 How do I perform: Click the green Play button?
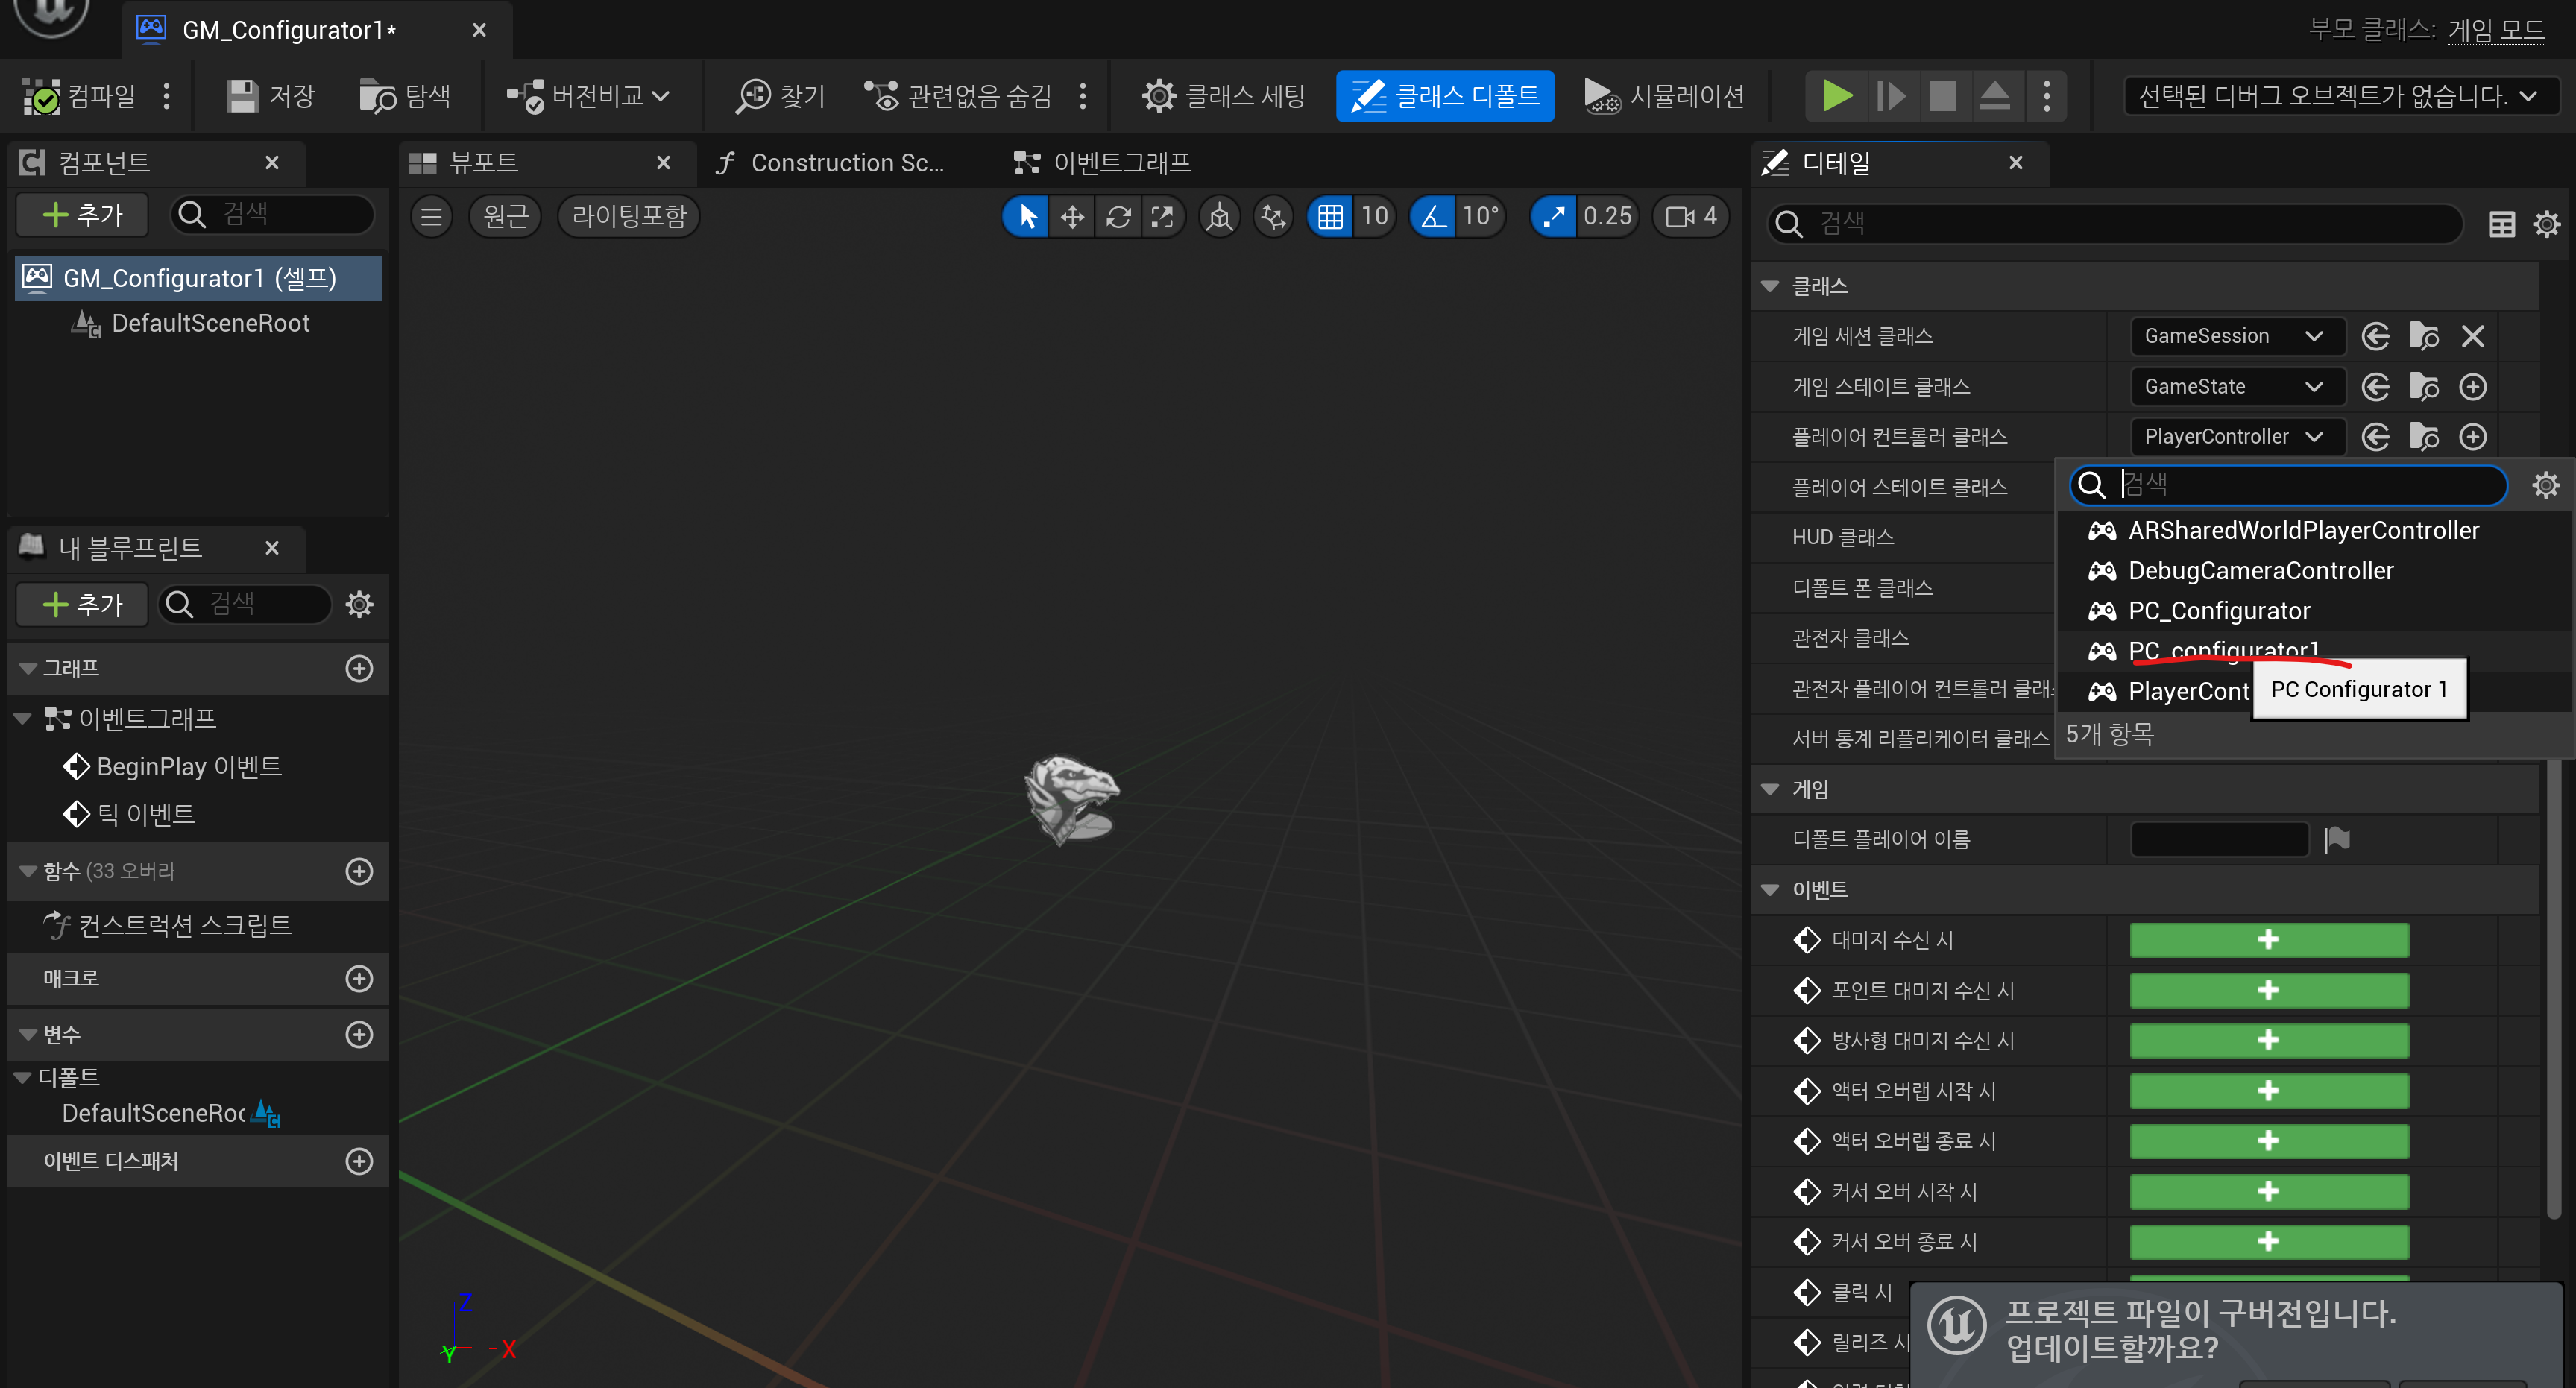coord(1836,96)
